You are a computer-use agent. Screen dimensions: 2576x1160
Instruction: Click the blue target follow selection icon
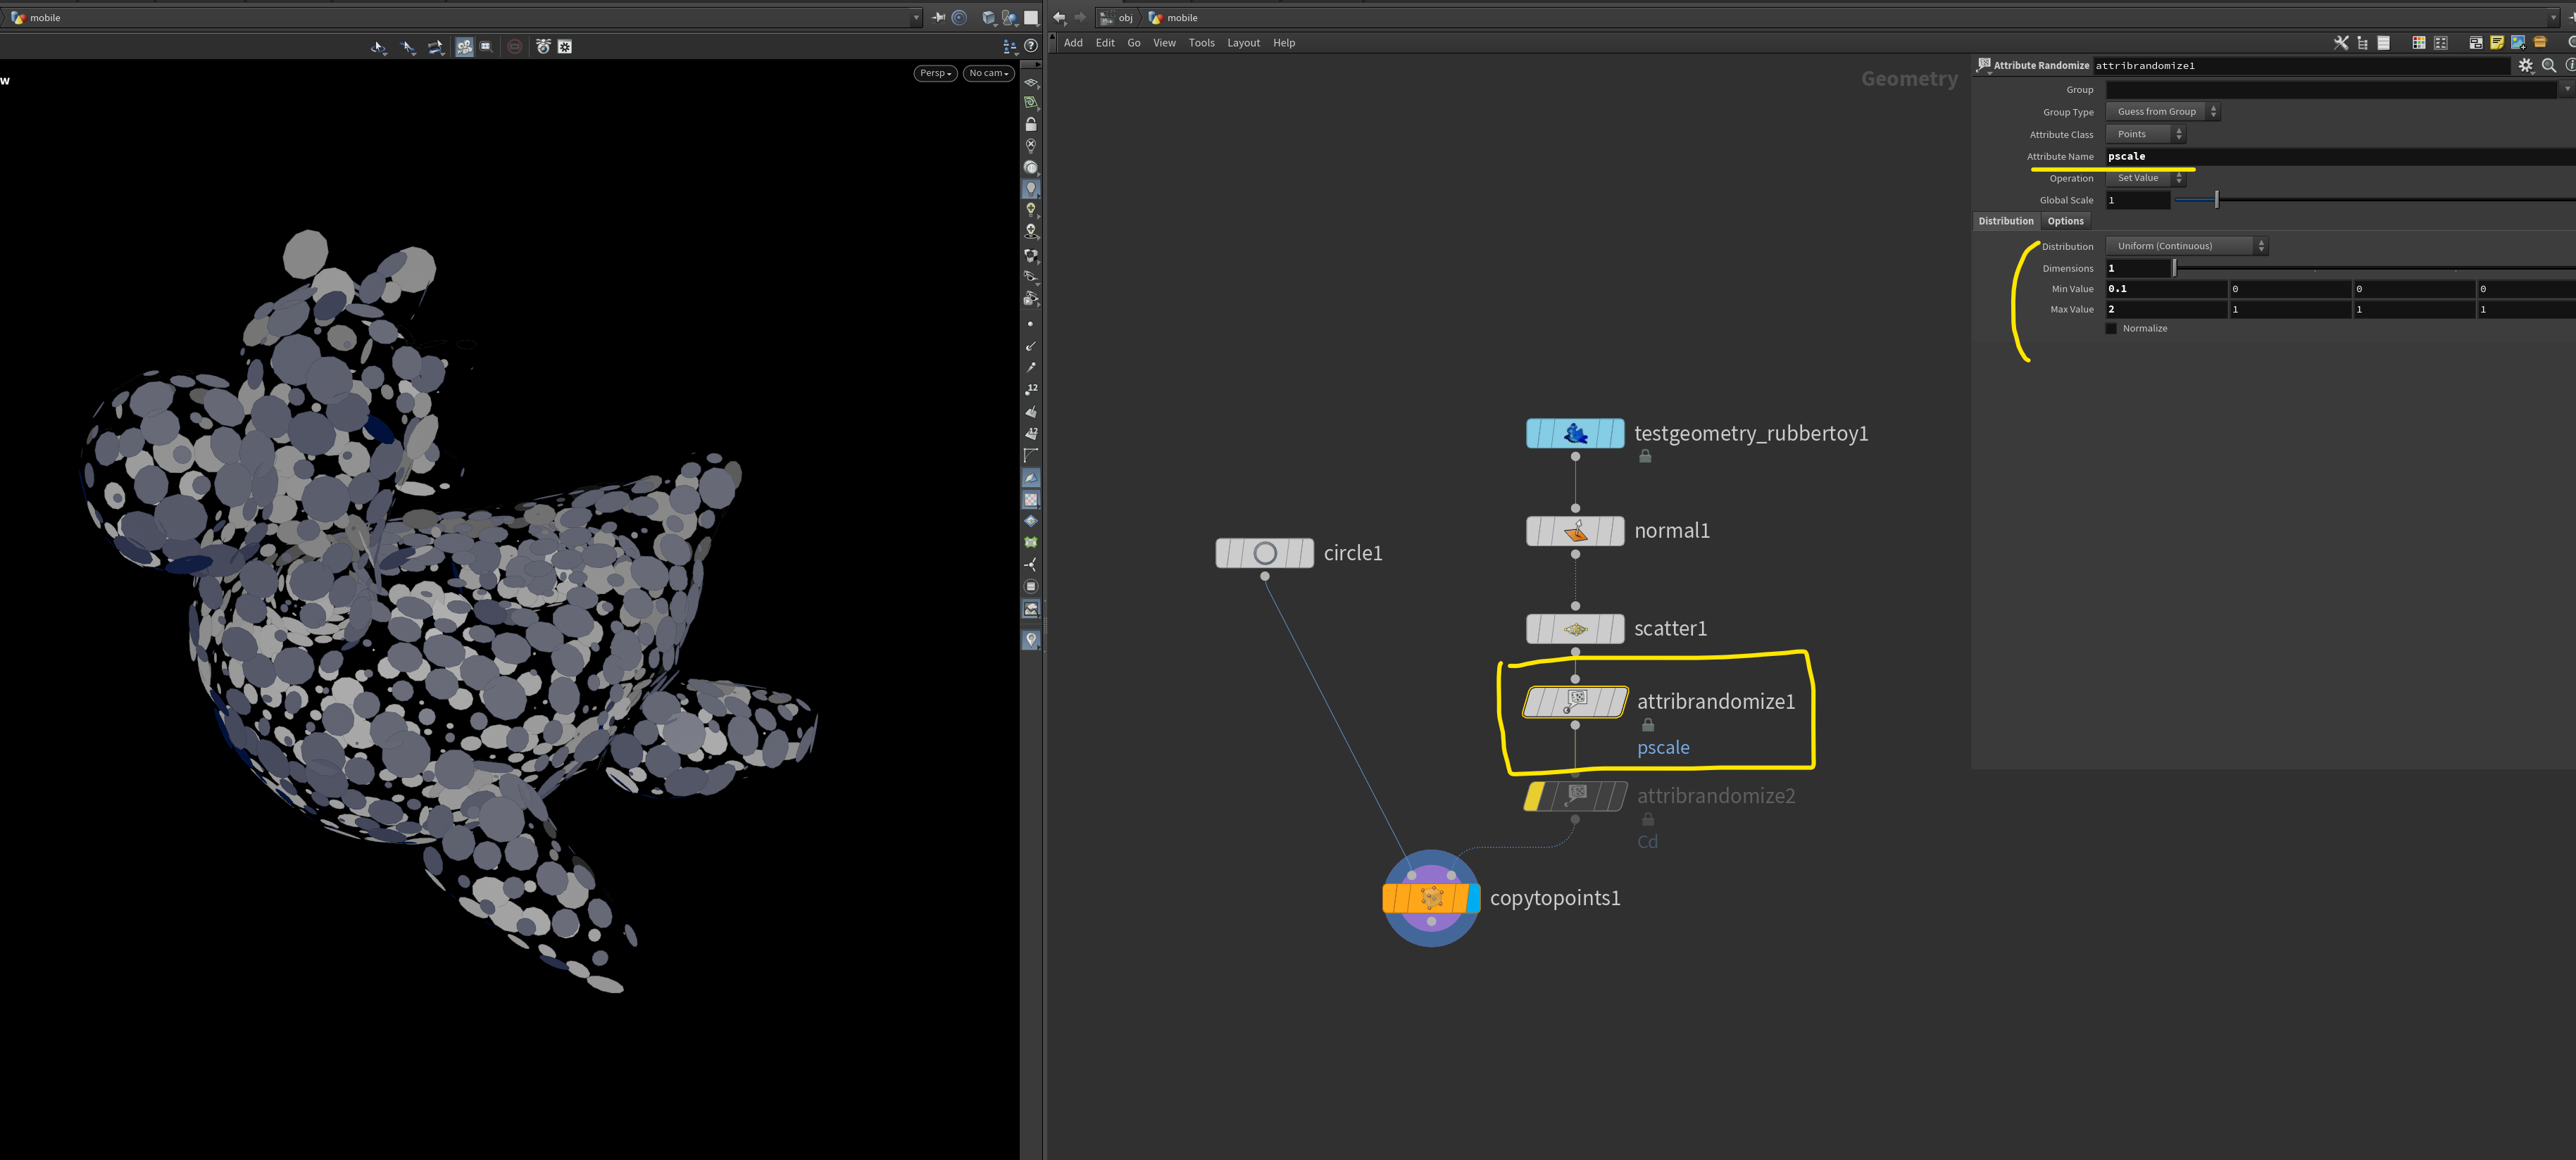tap(959, 17)
